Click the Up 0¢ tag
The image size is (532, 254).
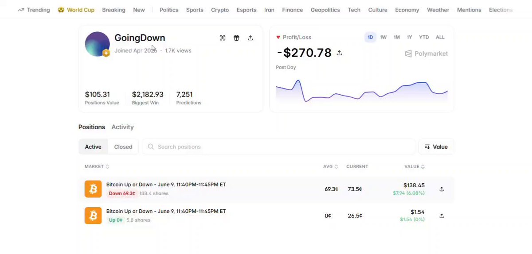[x=115, y=220]
